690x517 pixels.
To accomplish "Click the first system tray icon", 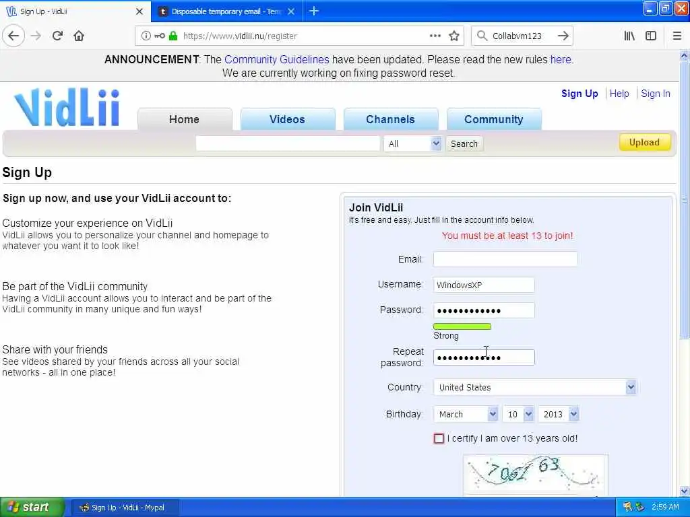I will pyautogui.click(x=628, y=507).
